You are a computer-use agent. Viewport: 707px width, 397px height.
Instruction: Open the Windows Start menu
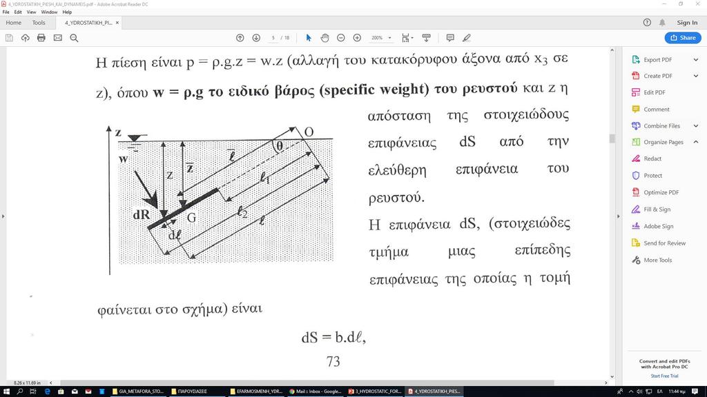[6, 391]
